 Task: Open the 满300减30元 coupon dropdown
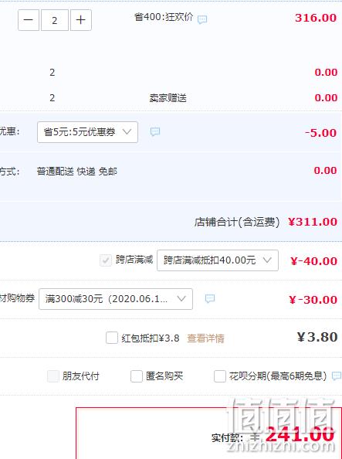(116, 299)
